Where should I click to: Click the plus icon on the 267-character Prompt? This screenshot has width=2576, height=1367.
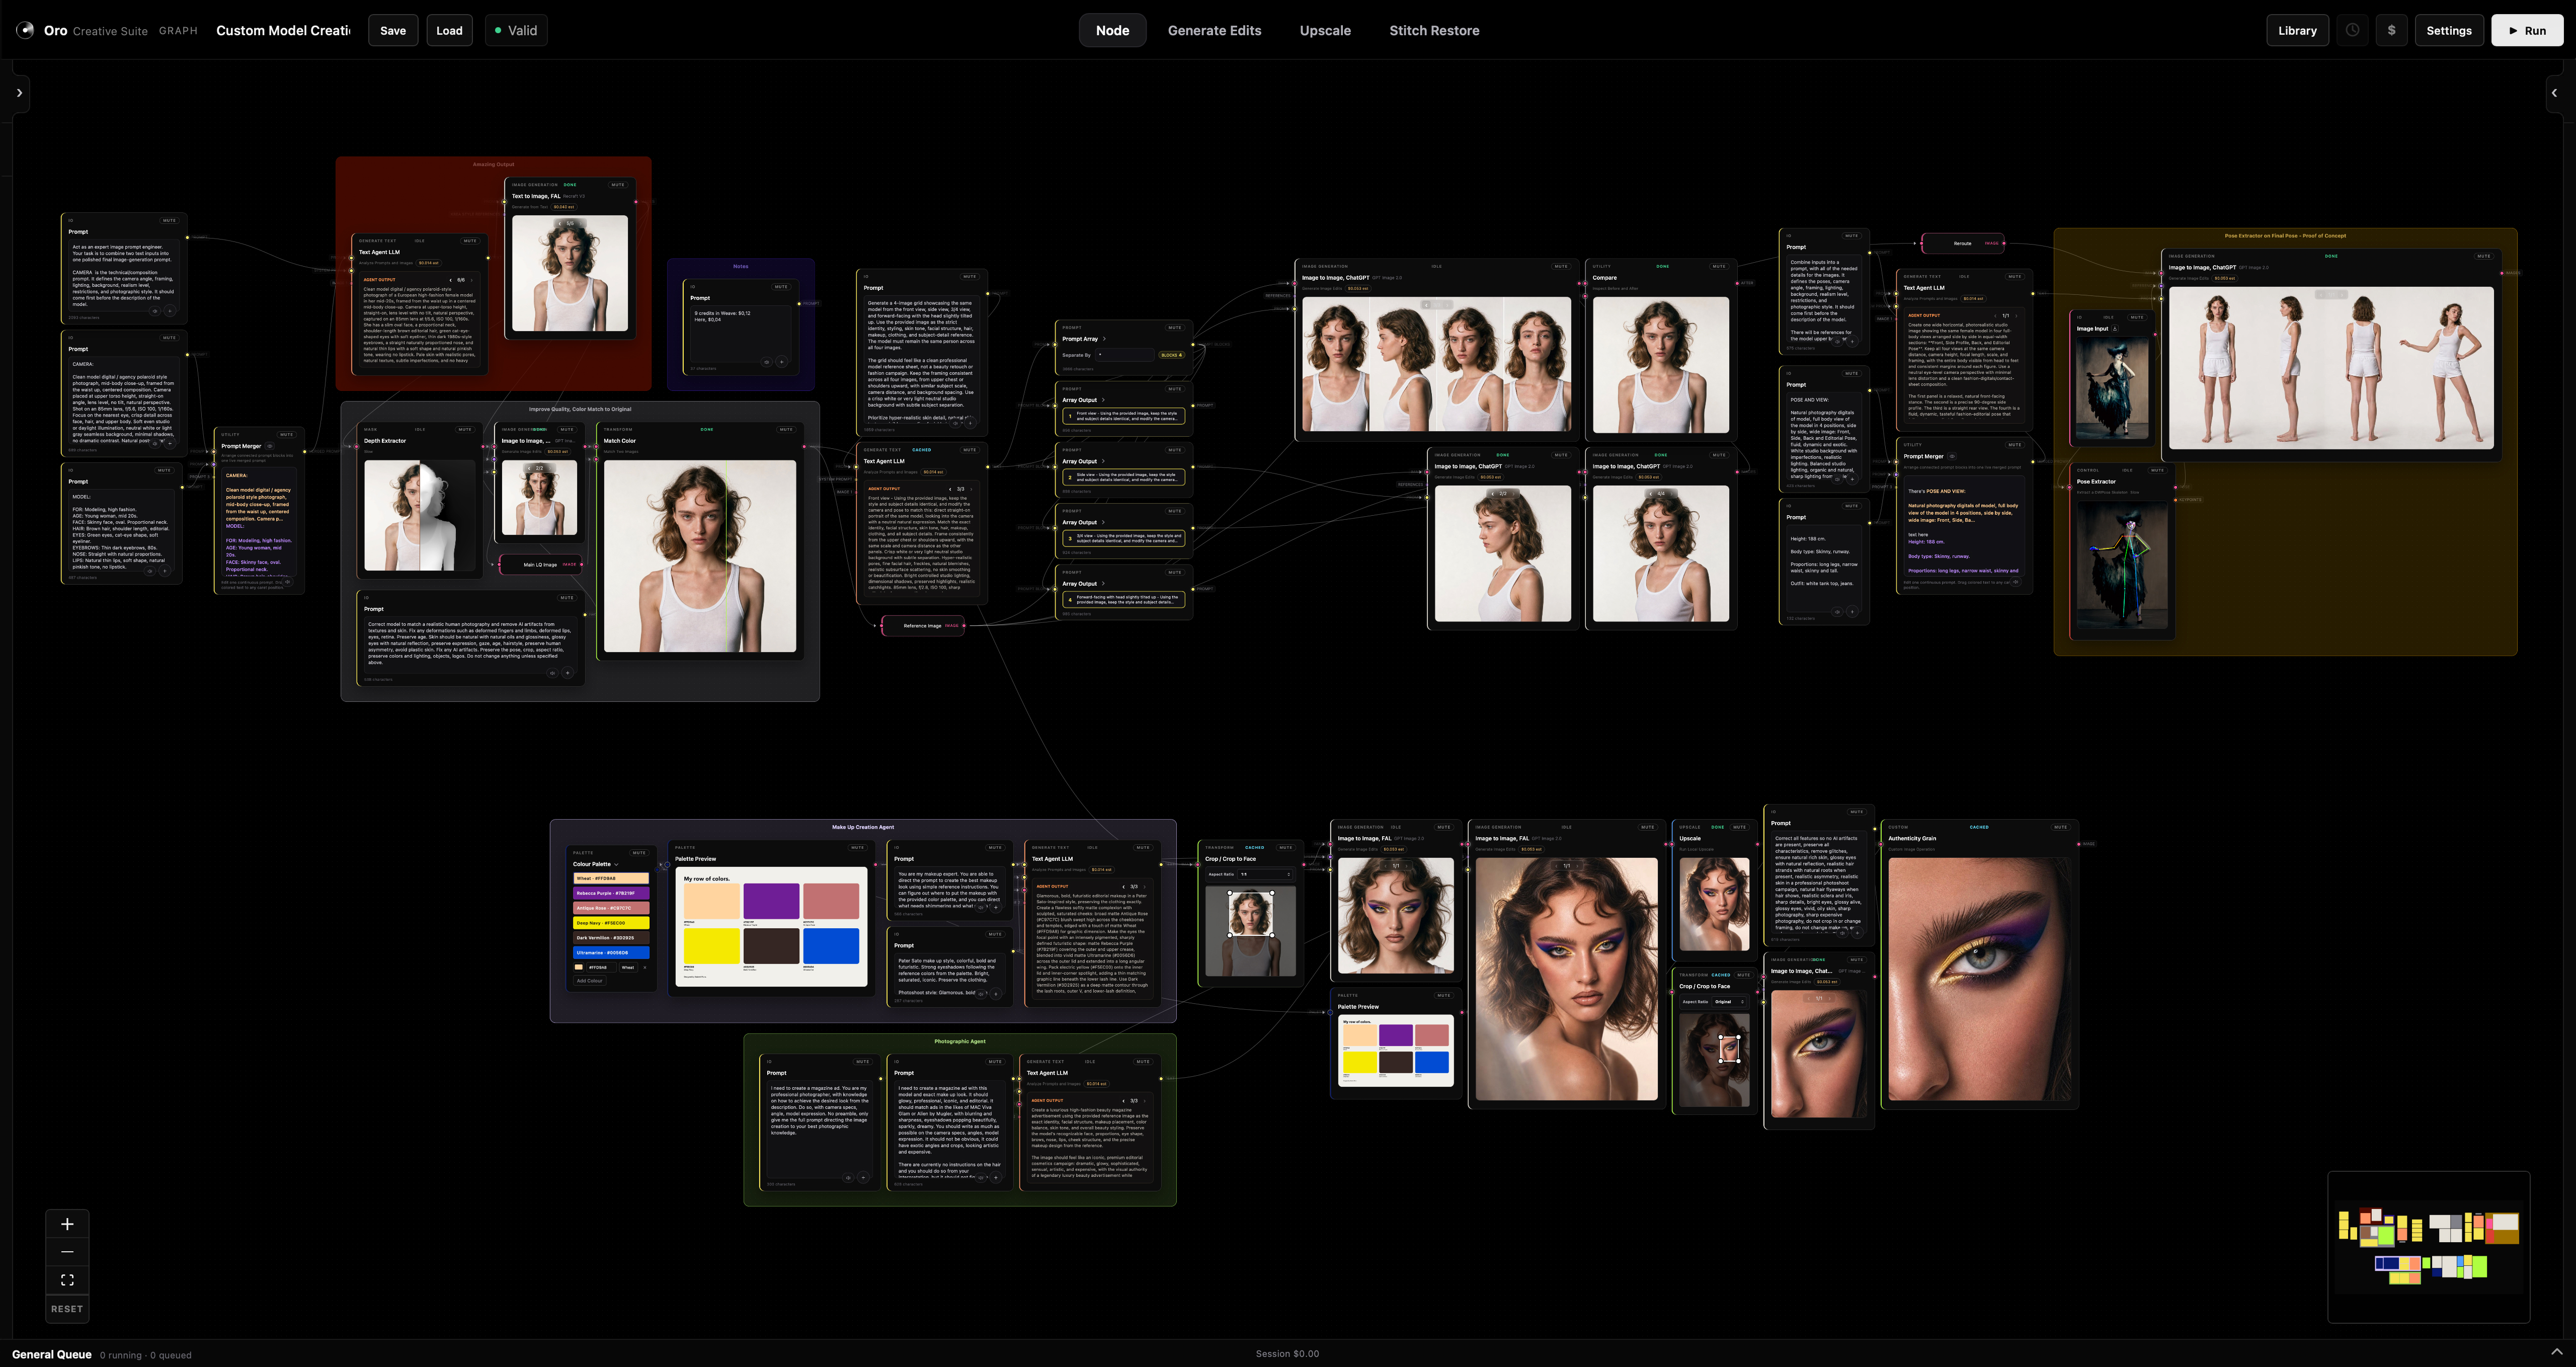[x=996, y=993]
